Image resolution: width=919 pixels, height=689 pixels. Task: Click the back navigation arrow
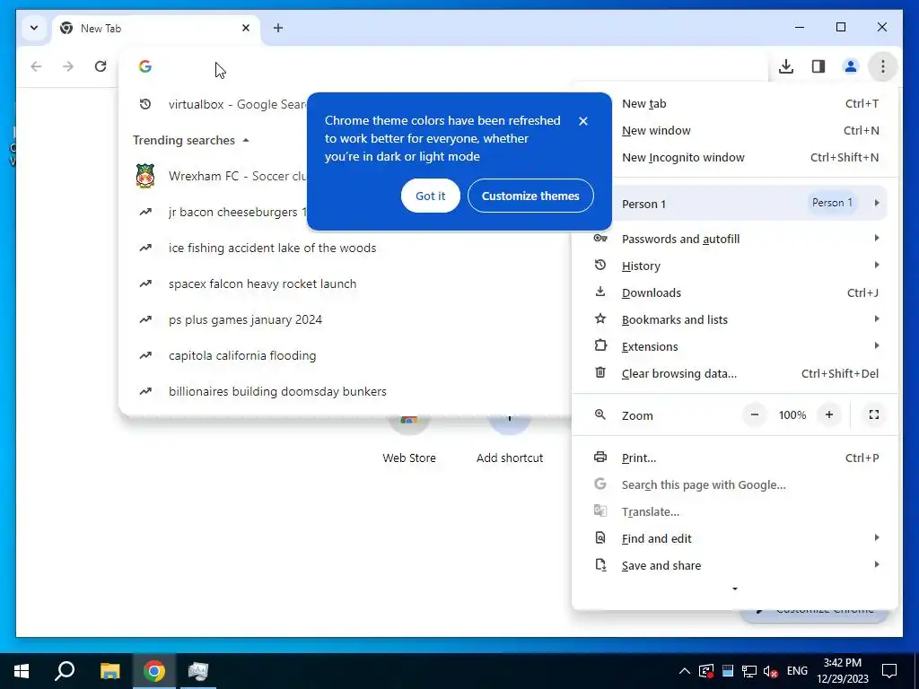pos(36,66)
